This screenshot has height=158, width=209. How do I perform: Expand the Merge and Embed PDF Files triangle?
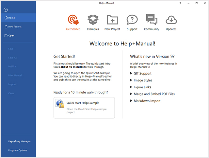tap(131, 94)
